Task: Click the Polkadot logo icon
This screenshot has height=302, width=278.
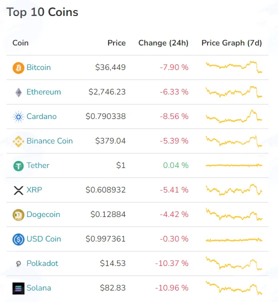Action: click(18, 263)
